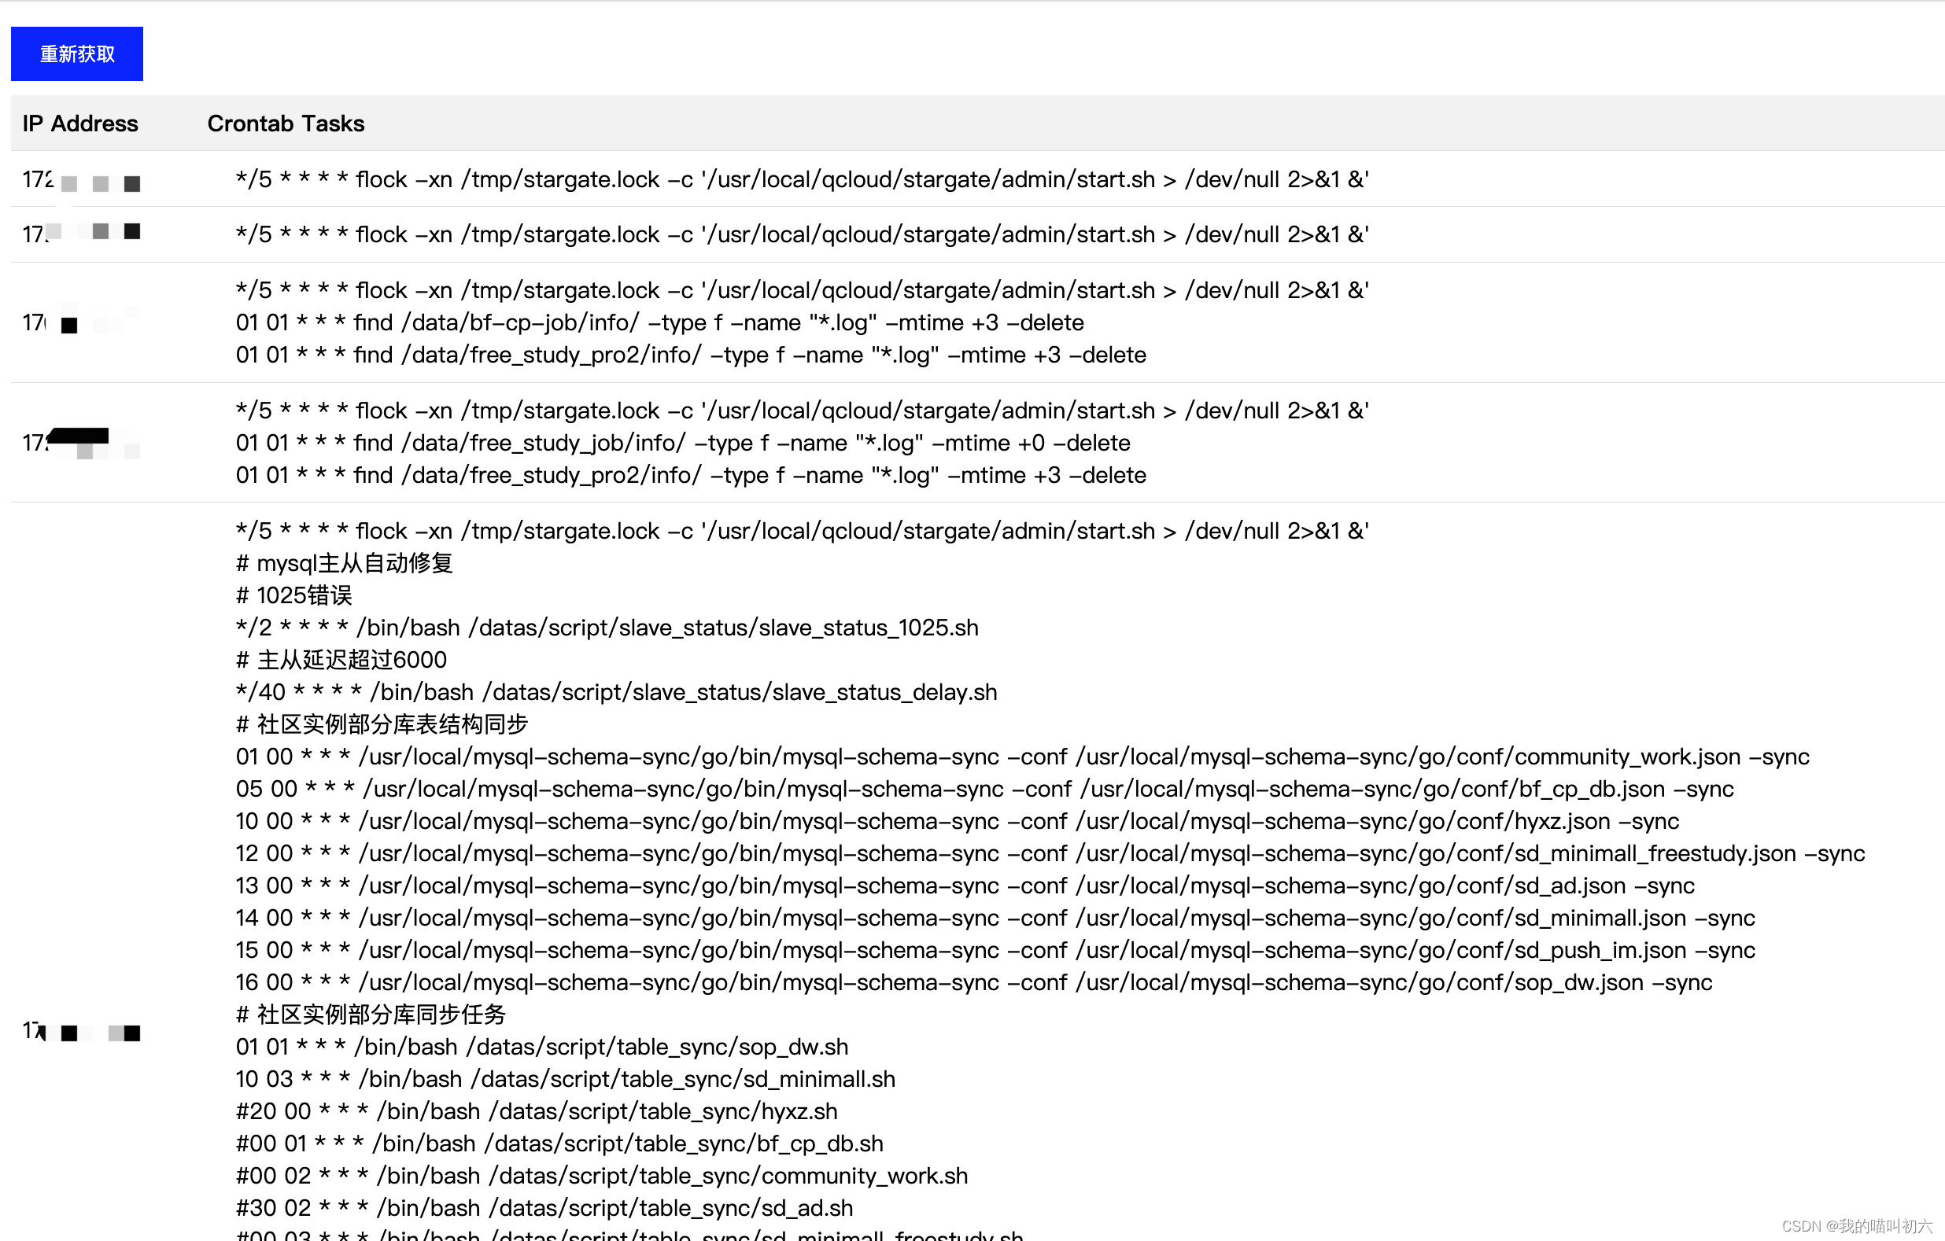
Task: Click the Crontab Tasks column header
Action: click(286, 123)
